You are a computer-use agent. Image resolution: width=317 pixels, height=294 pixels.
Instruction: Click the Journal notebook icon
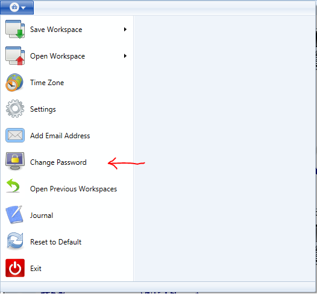tap(14, 215)
